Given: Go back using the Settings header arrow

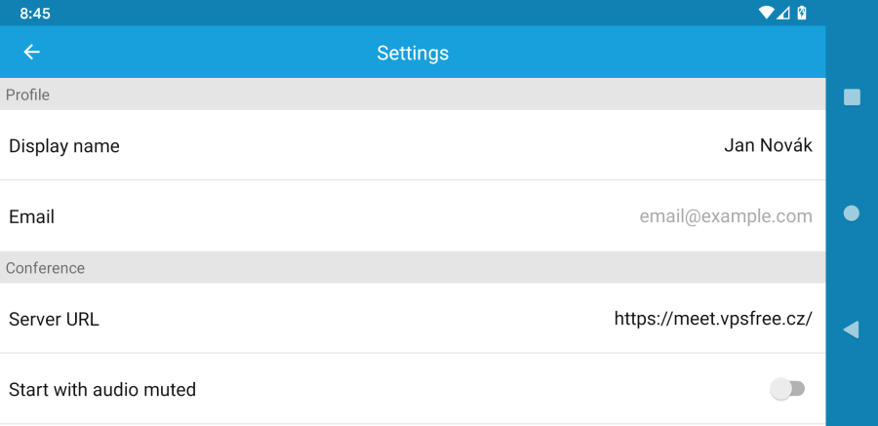Looking at the screenshot, I should [31, 52].
